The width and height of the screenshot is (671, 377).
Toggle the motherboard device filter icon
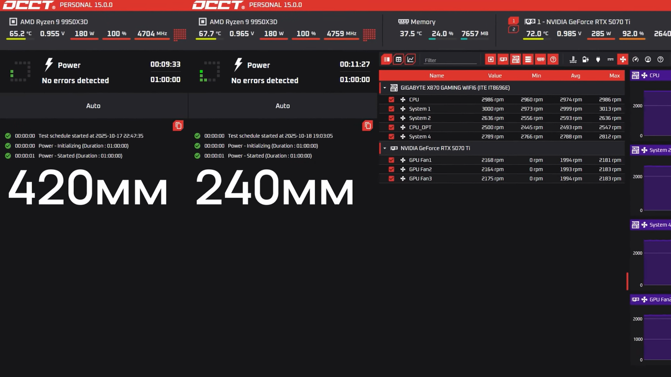(x=516, y=59)
